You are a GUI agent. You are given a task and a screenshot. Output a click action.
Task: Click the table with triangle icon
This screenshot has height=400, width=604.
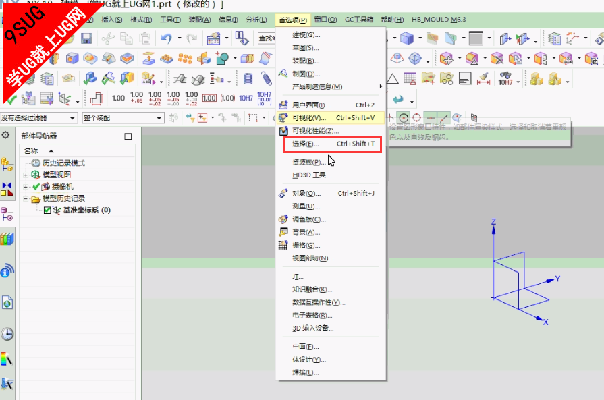click(410, 78)
